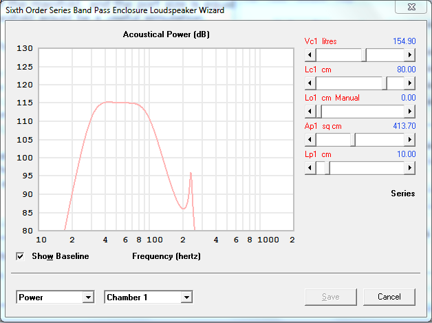Increase Ap1 sq cm with right arrow

(x=410, y=140)
